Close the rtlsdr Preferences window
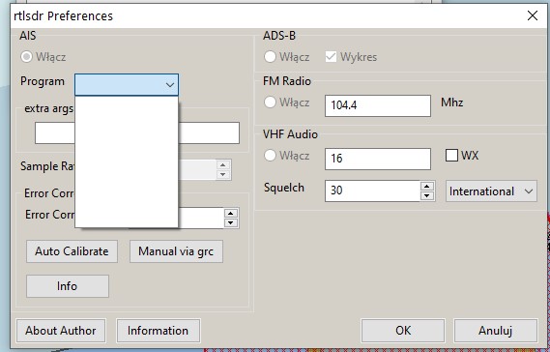This screenshot has height=352, width=550. tap(533, 15)
